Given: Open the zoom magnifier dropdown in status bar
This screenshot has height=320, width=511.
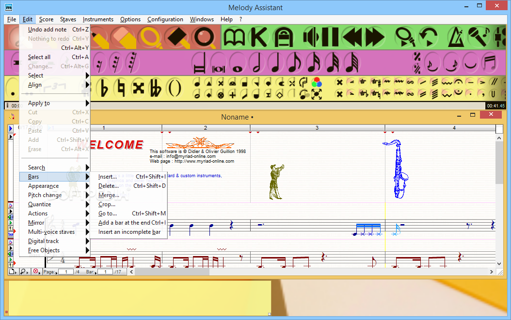Looking at the screenshot, I should (x=24, y=272).
